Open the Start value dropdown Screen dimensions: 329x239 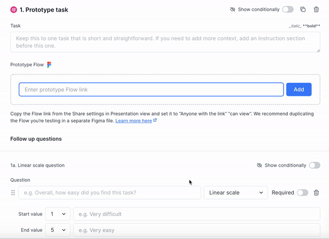point(58,214)
